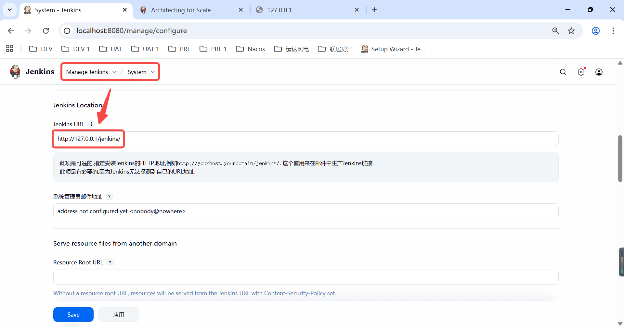
Task: Click the zoom magnifier icon in address bar
Action: click(556, 31)
